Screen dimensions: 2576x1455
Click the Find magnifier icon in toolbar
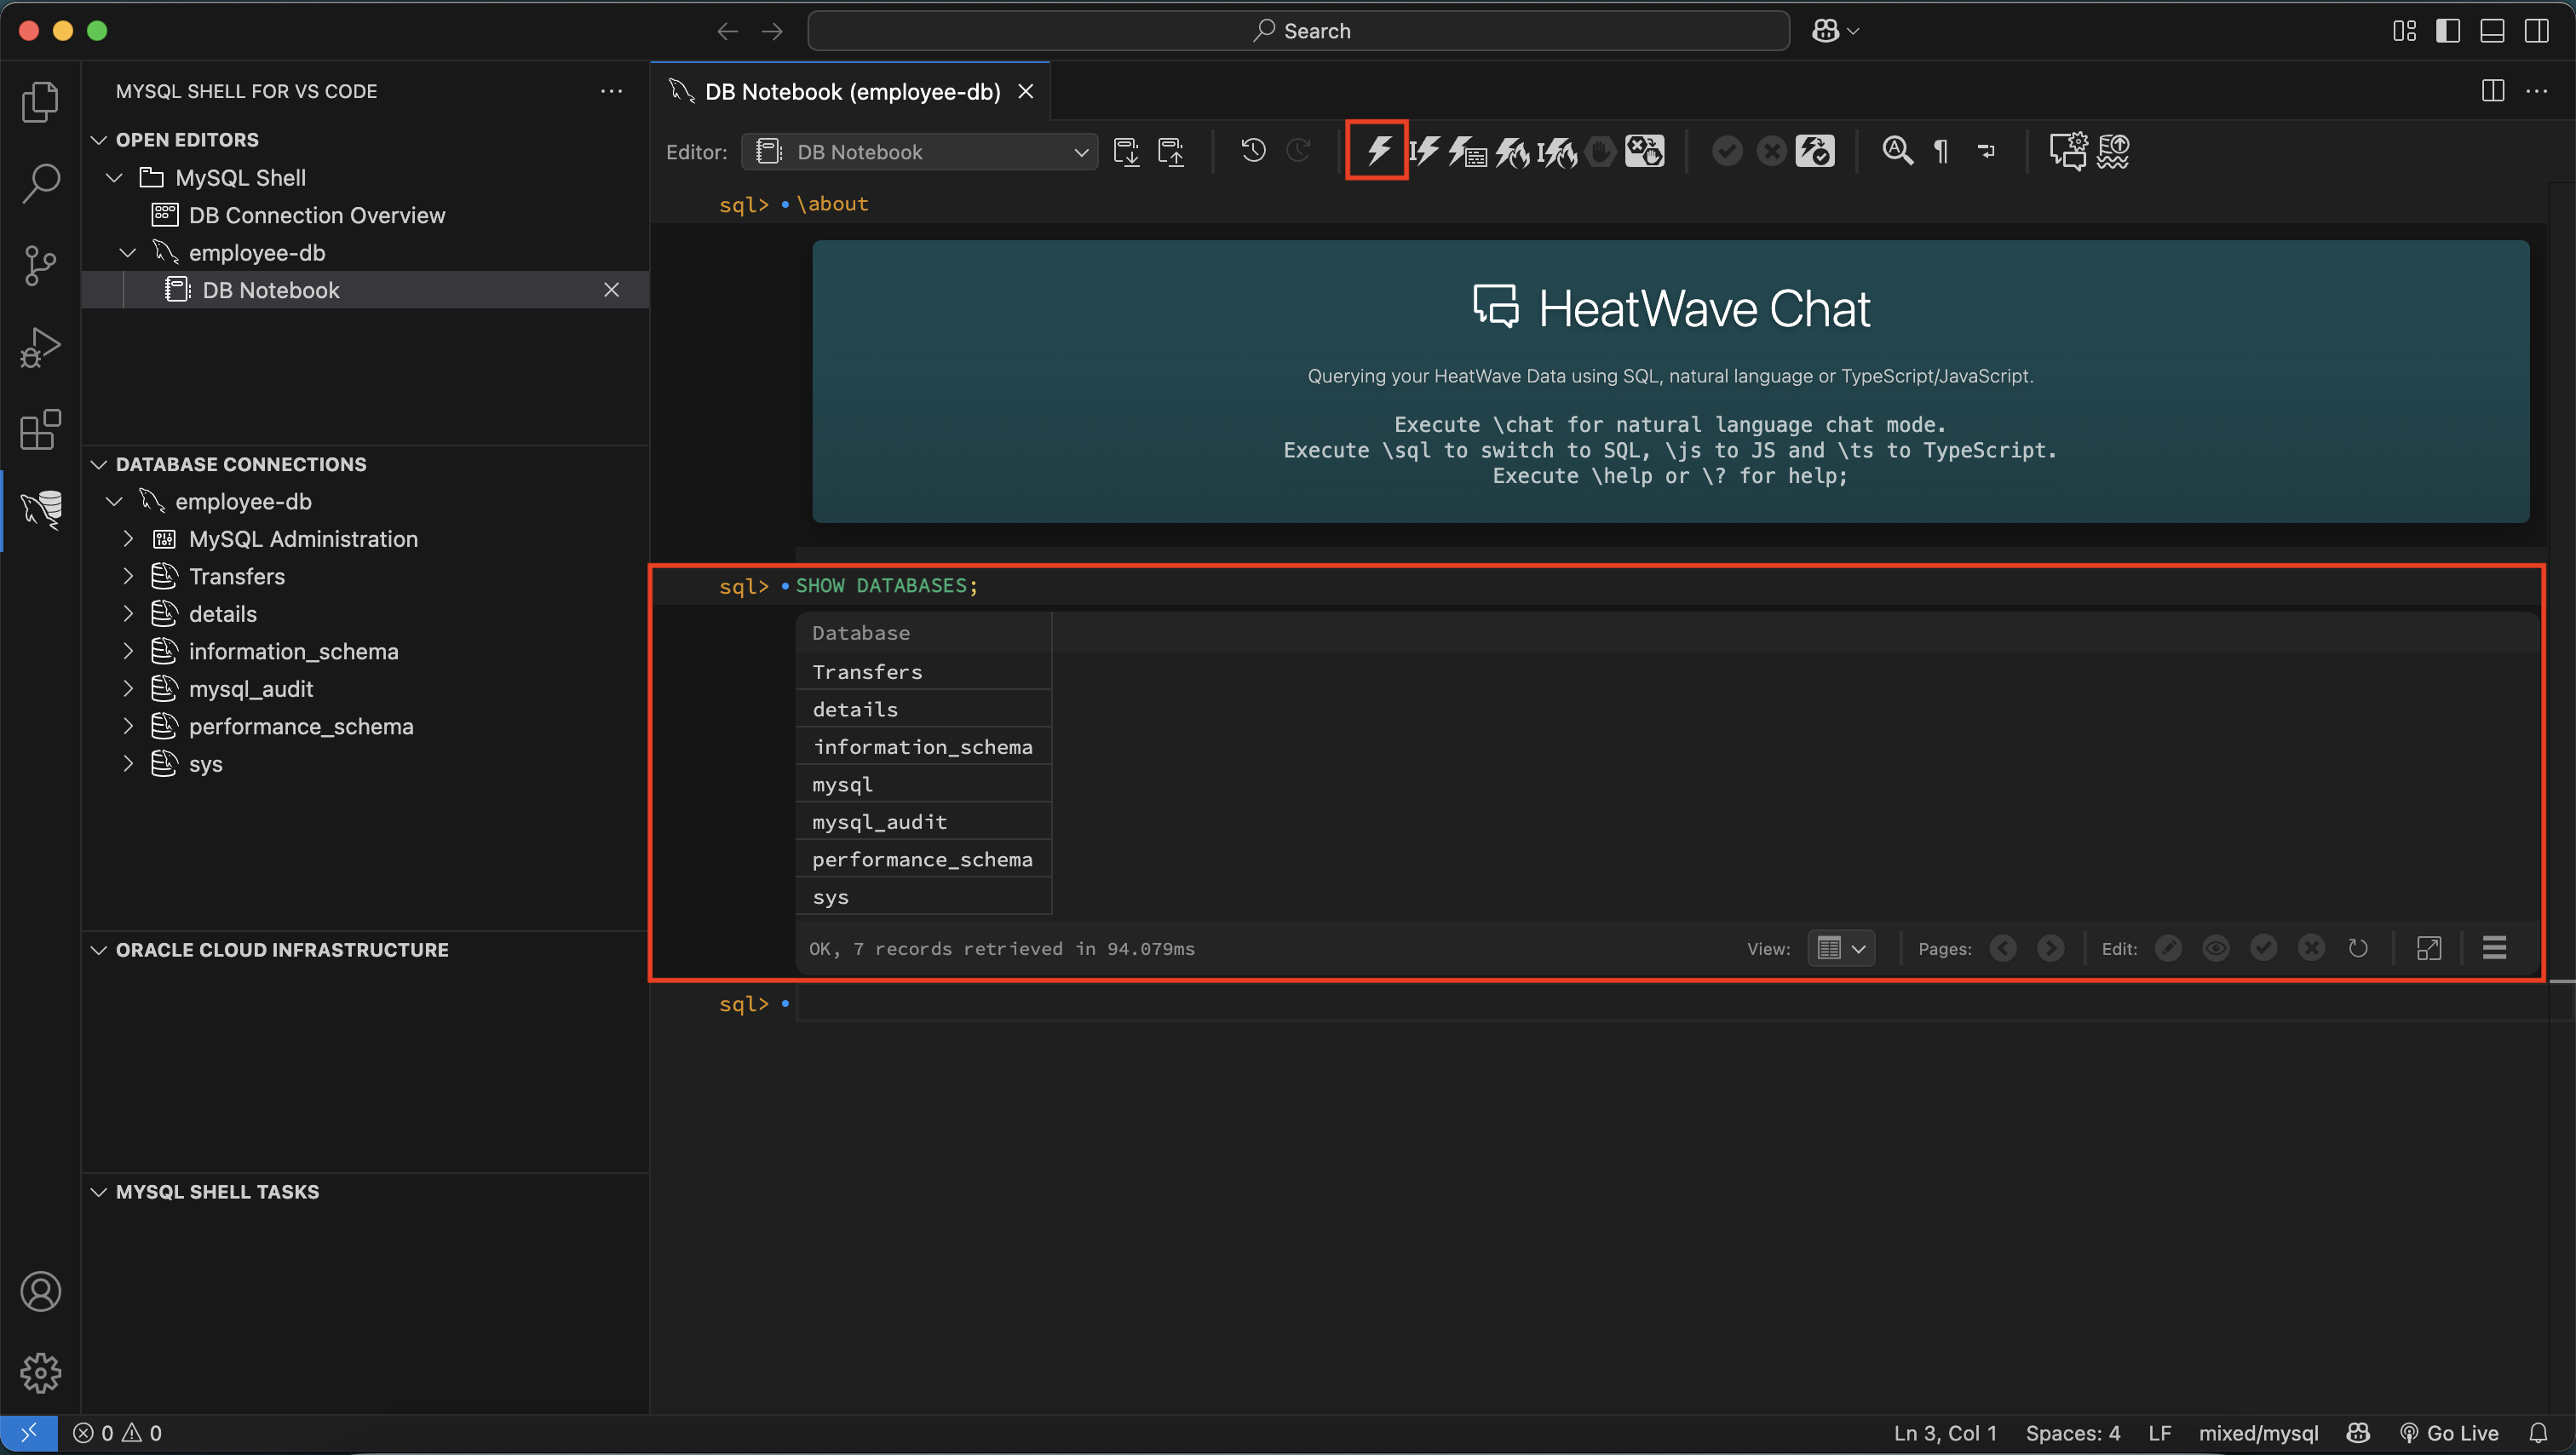pyautogui.click(x=1897, y=151)
